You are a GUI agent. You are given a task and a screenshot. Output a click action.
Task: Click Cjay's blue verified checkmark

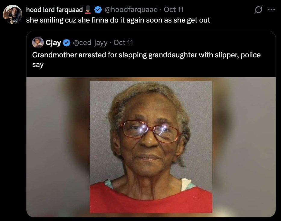tap(67, 43)
